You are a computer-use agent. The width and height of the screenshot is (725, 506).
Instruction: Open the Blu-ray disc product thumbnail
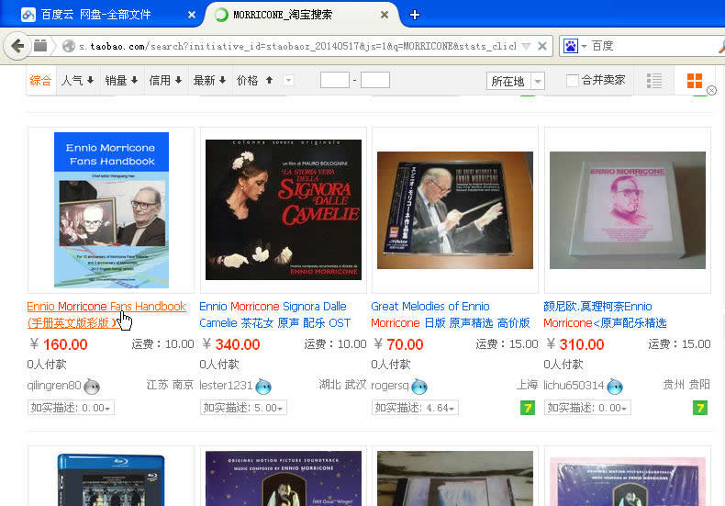click(111, 479)
